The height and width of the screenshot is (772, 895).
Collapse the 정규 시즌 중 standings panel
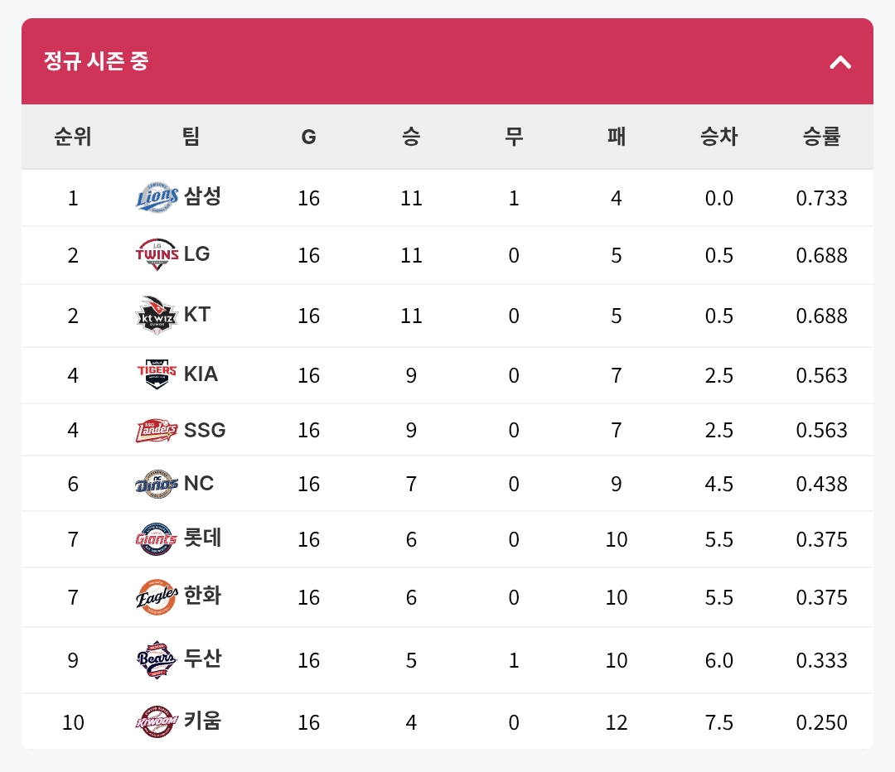[x=840, y=62]
